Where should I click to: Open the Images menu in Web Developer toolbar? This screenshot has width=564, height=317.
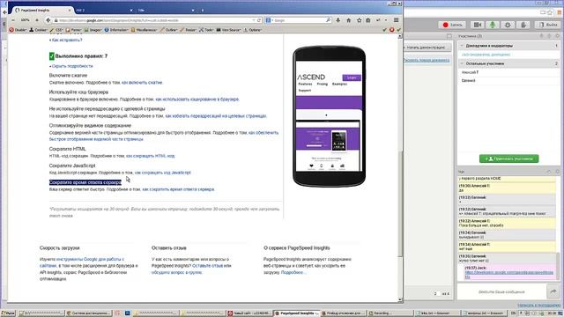(93, 30)
